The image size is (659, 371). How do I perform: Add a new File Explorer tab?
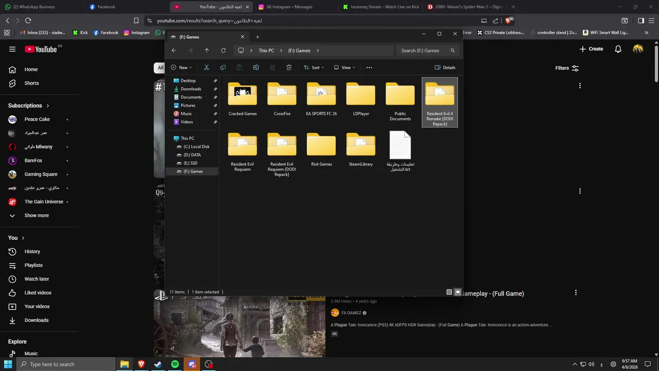pyautogui.click(x=257, y=37)
